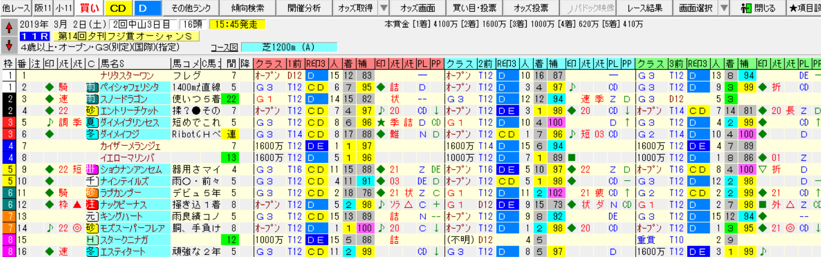821x257 pixels.
Task: Click the 閉じる exit door icon
Action: (x=746, y=8)
